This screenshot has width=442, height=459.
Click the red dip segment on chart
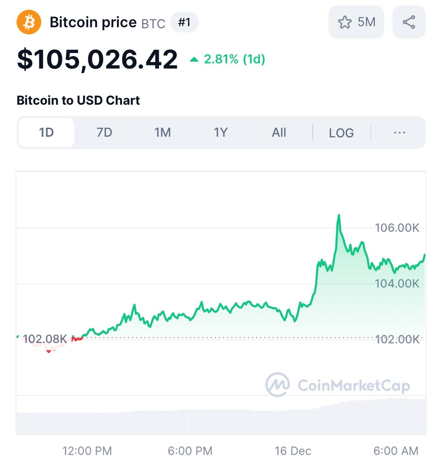click(x=49, y=351)
